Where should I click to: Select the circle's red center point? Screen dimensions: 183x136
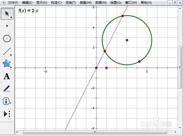tap(127, 40)
